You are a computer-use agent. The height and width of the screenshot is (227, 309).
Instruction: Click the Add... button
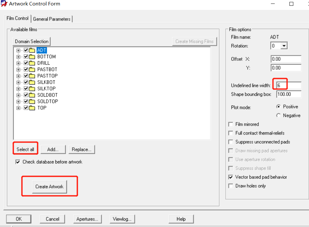tap(53, 150)
